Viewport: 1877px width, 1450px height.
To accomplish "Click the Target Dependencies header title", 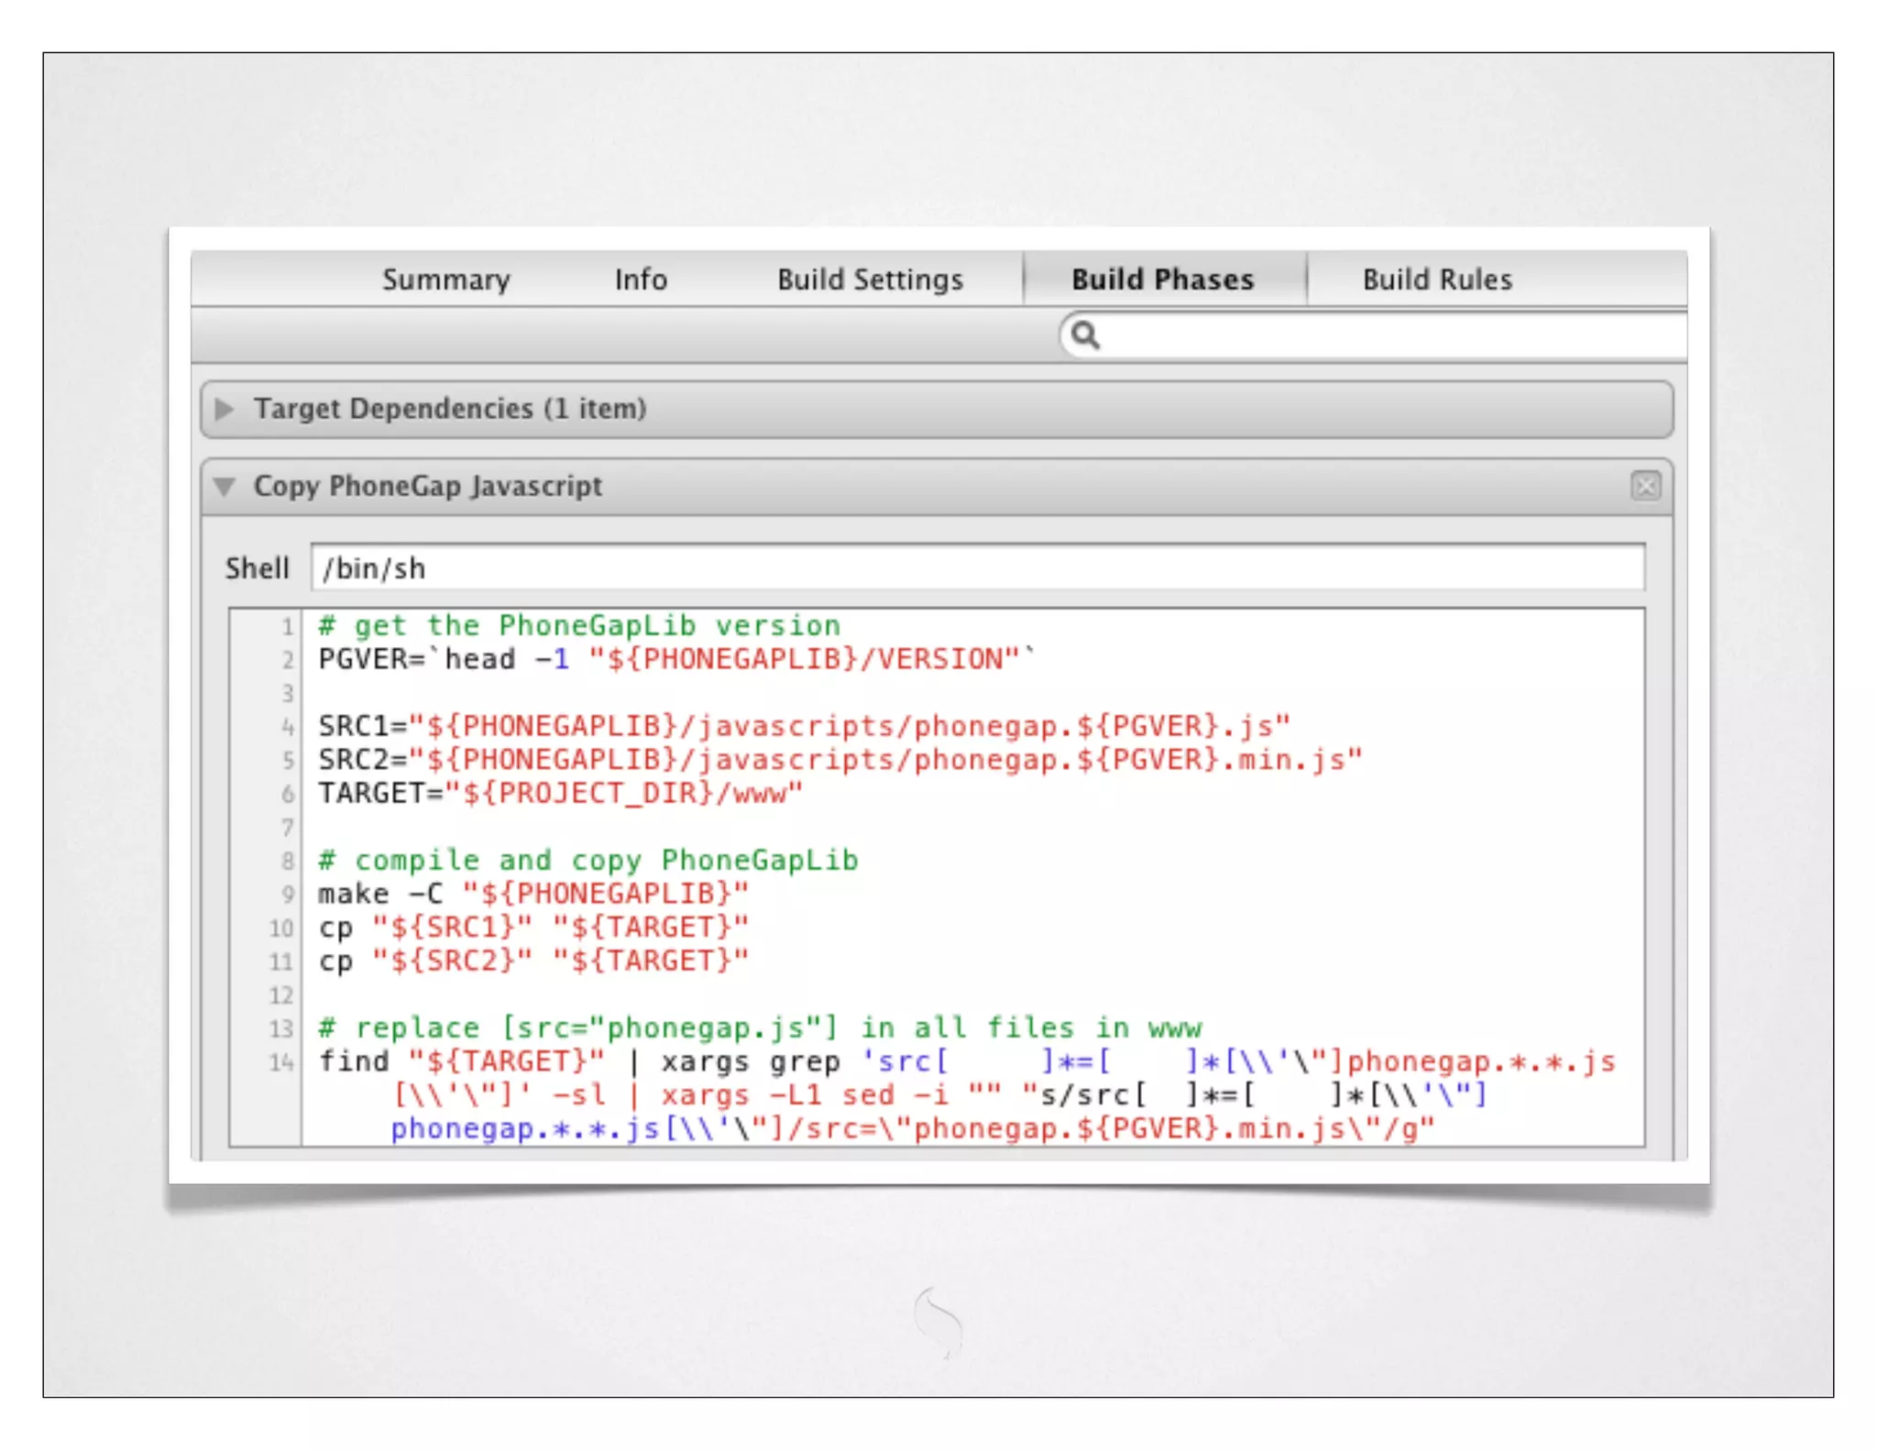I will pyautogui.click(x=450, y=409).
